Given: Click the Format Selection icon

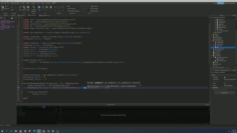Looking at the screenshot, I should click(34, 7).
